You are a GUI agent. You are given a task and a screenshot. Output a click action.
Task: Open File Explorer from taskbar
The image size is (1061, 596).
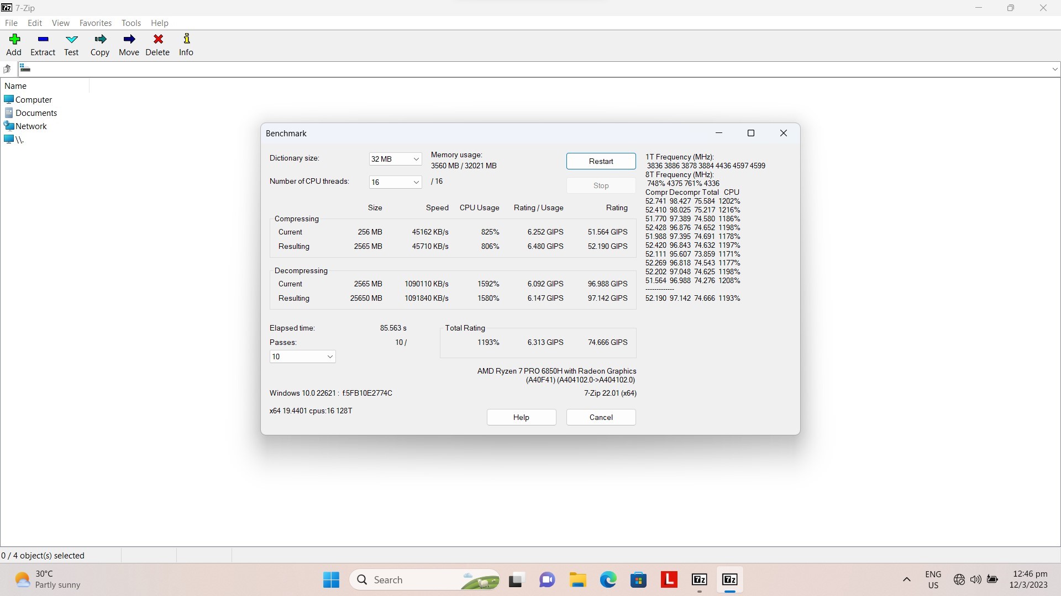click(x=578, y=579)
